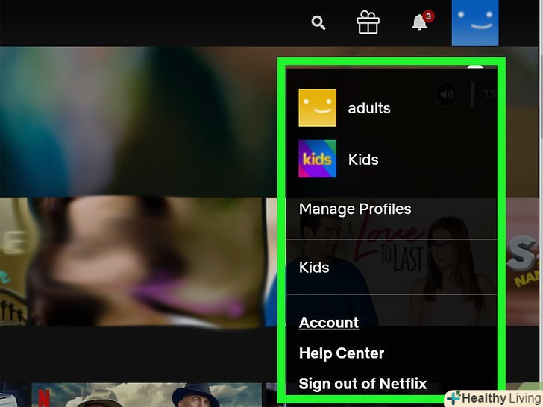This screenshot has width=543, height=407.
Task: Open the cowboy hats Netflix original thumbnail
Action: (146, 395)
